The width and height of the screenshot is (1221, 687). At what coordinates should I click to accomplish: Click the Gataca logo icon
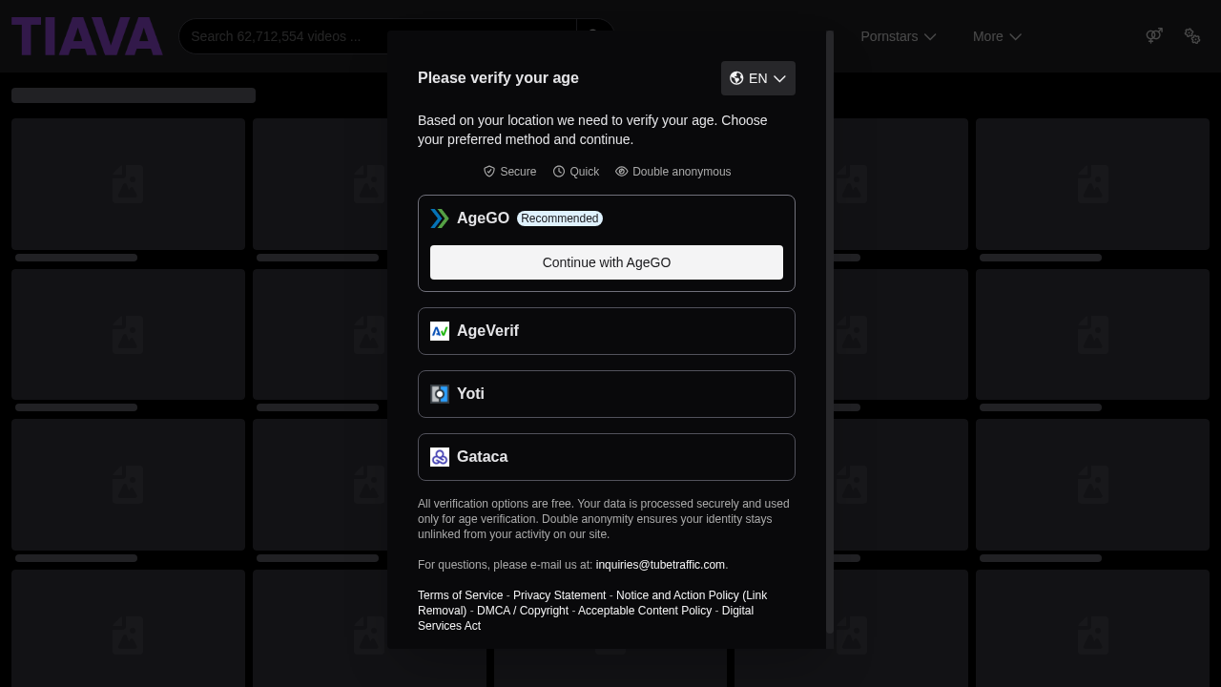tap(440, 457)
